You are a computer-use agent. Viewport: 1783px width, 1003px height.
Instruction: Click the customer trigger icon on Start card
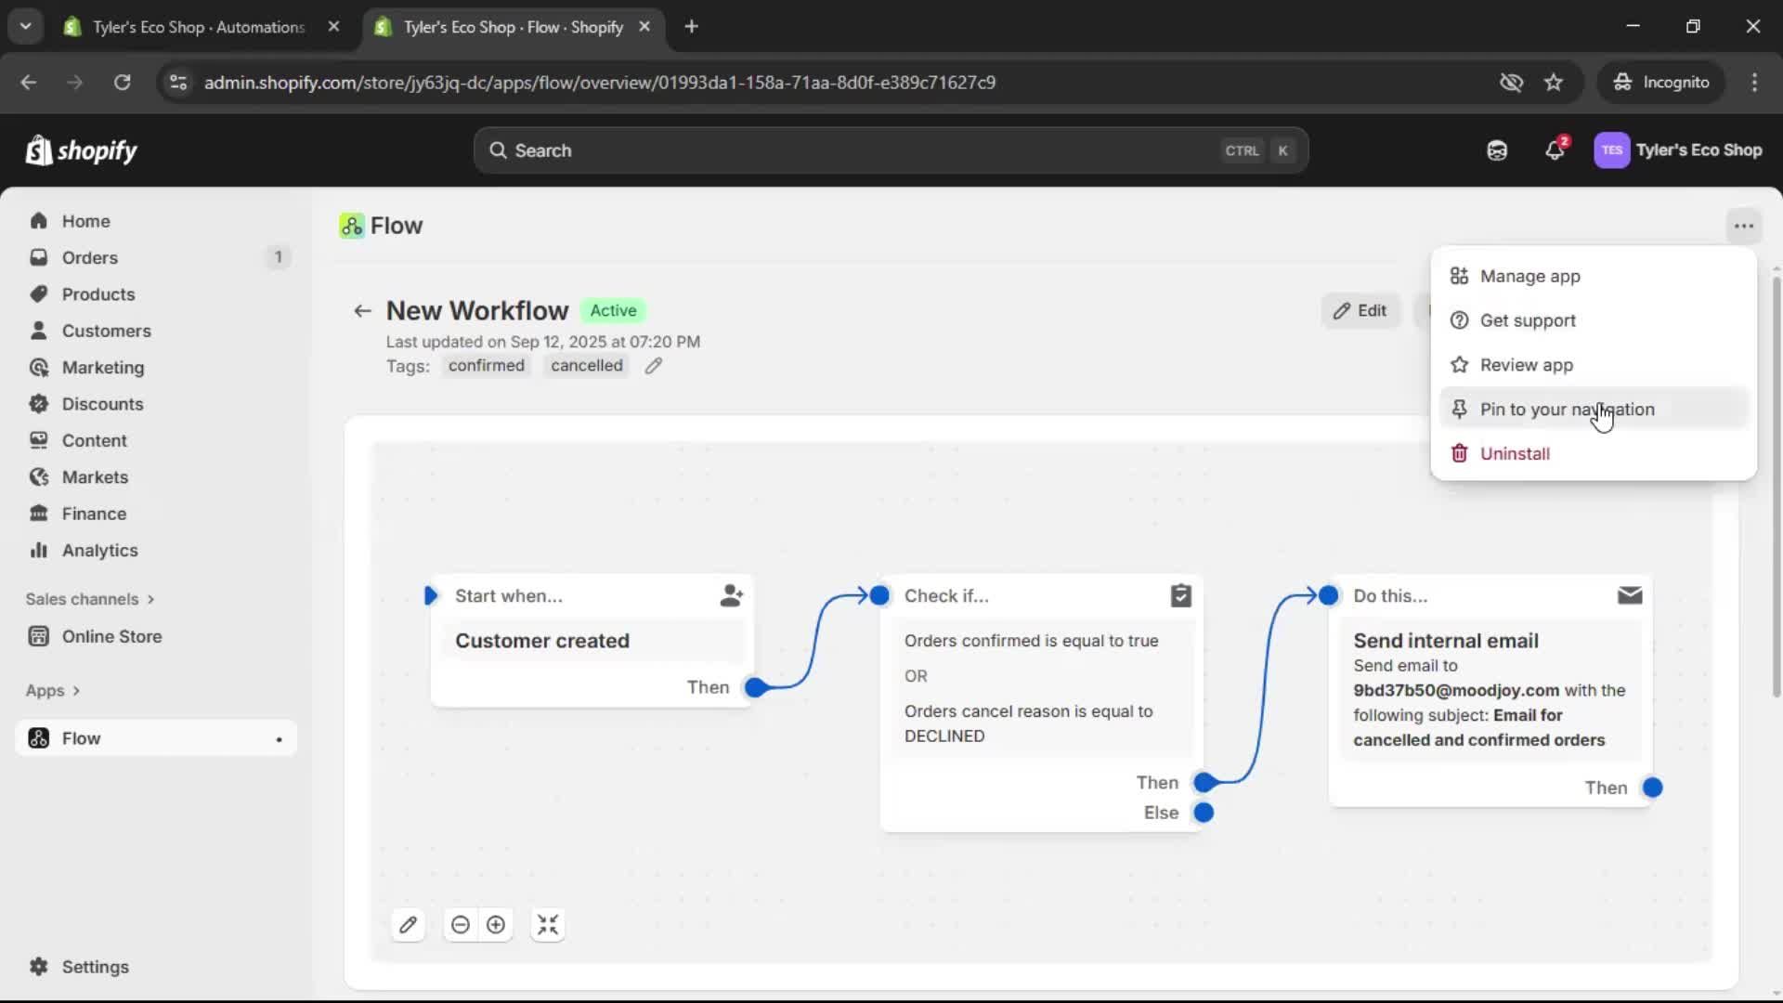tap(732, 596)
